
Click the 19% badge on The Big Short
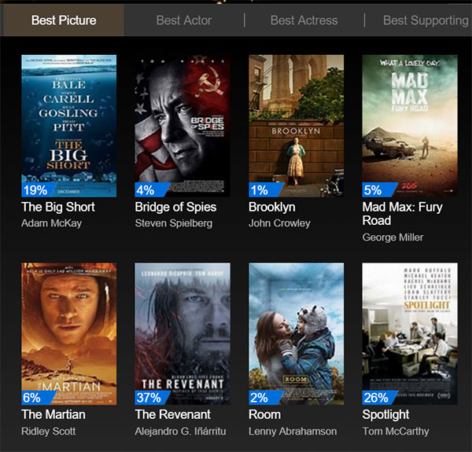[37, 189]
